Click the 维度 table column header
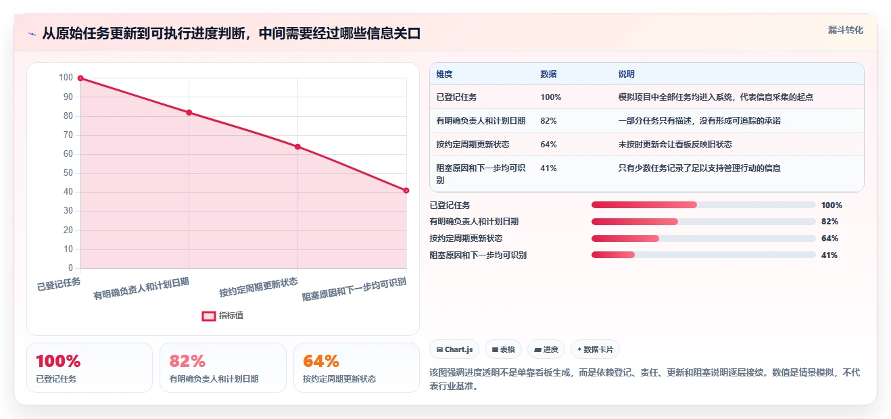This screenshot has width=891, height=419. (444, 74)
